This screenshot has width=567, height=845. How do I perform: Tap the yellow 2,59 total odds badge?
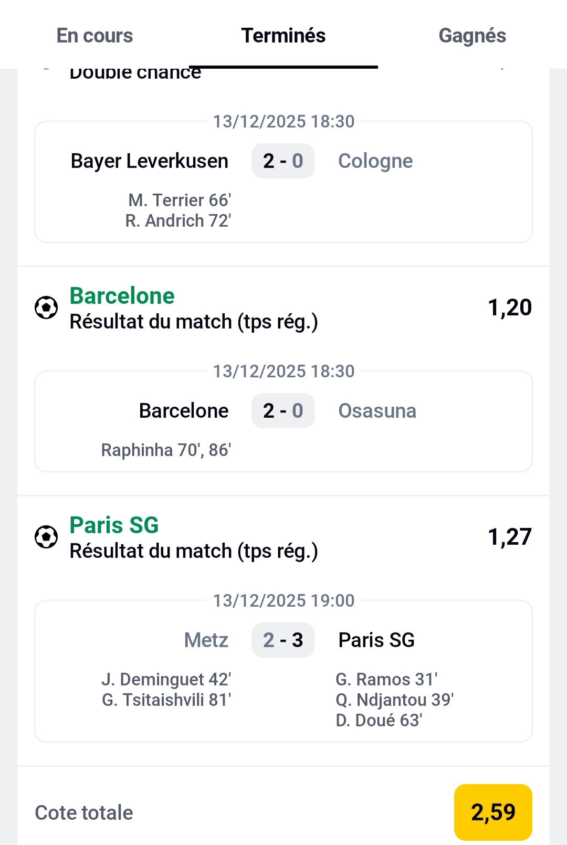tap(493, 811)
